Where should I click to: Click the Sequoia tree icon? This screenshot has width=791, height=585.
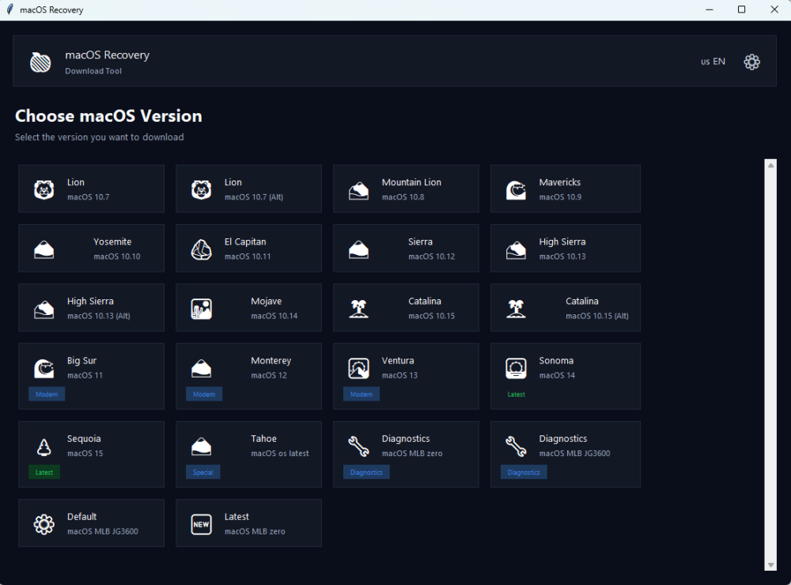pyautogui.click(x=44, y=446)
